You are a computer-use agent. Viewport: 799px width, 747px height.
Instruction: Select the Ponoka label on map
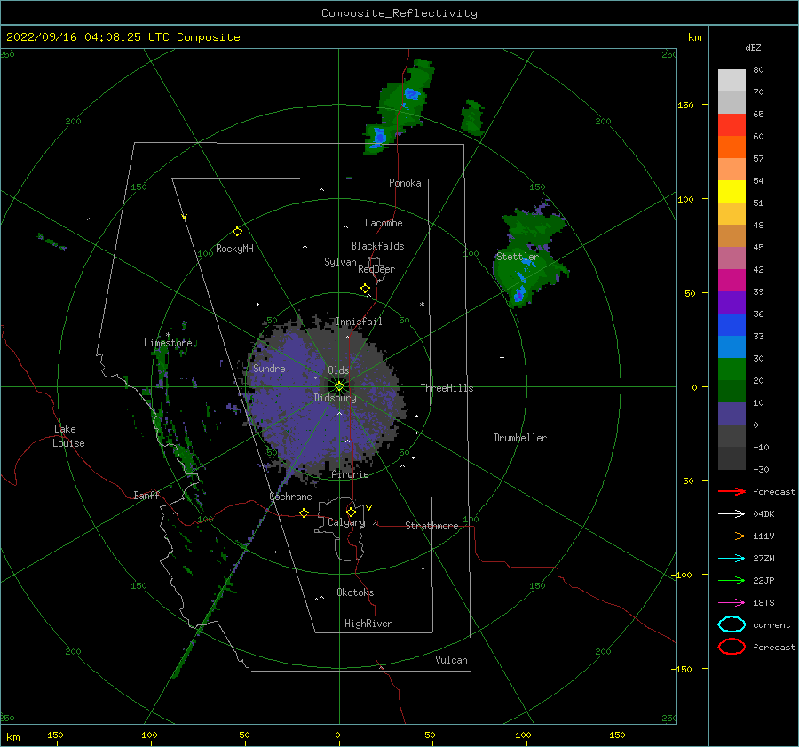click(x=405, y=183)
